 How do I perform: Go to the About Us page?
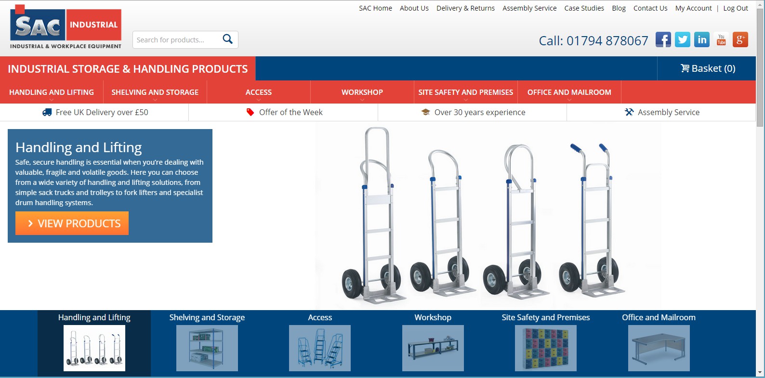[x=414, y=8]
